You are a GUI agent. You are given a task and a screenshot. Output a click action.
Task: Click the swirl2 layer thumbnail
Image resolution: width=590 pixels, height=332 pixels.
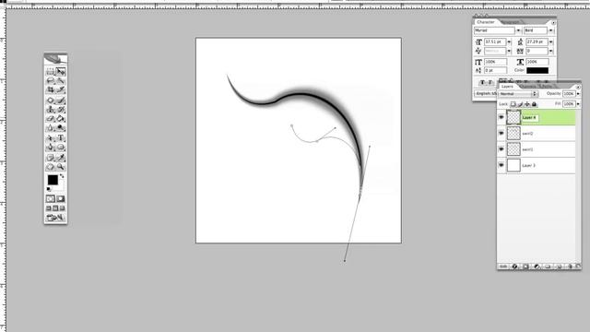513,133
